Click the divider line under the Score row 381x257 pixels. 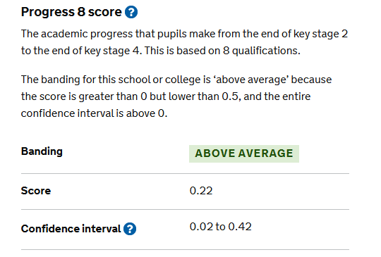185,210
